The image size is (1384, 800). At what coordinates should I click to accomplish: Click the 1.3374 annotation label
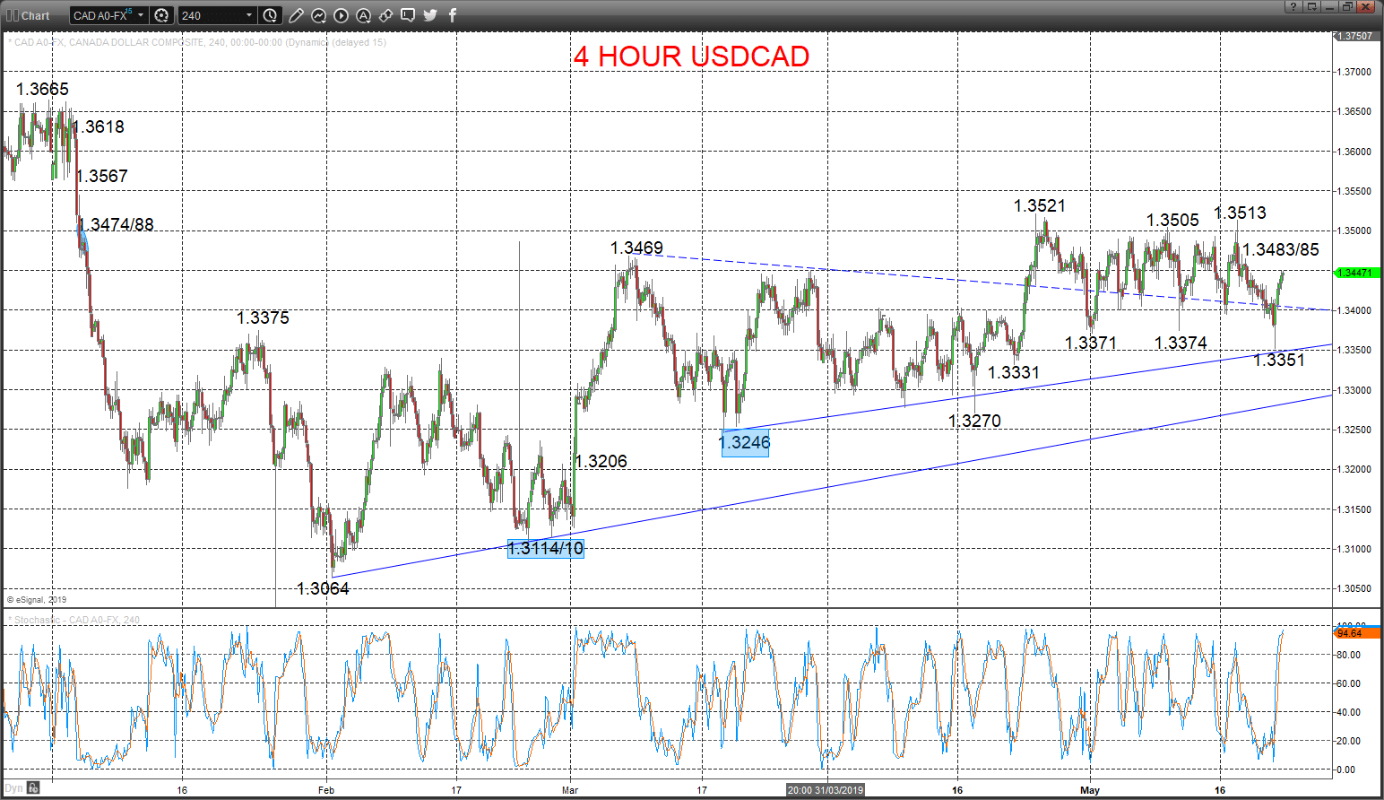[1181, 343]
